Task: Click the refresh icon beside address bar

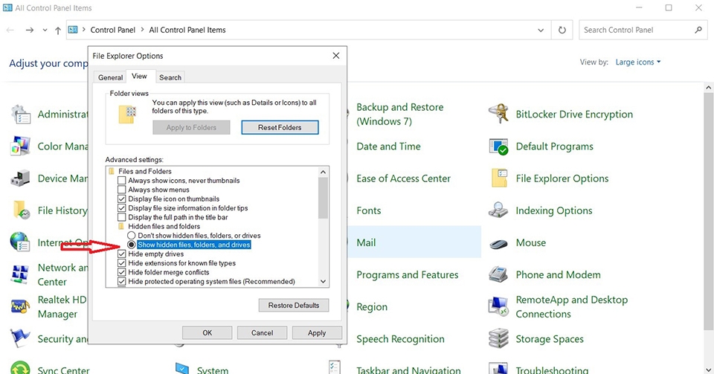Action: 562,30
